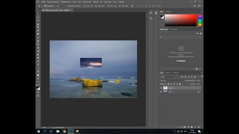The width and height of the screenshot is (239, 134).
Task: Select the Hand tool
Action: [38, 75]
